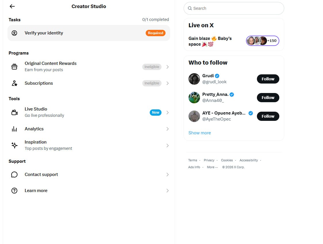Click the Analytics bar chart icon
This screenshot has height=244, width=323.
(14, 129)
